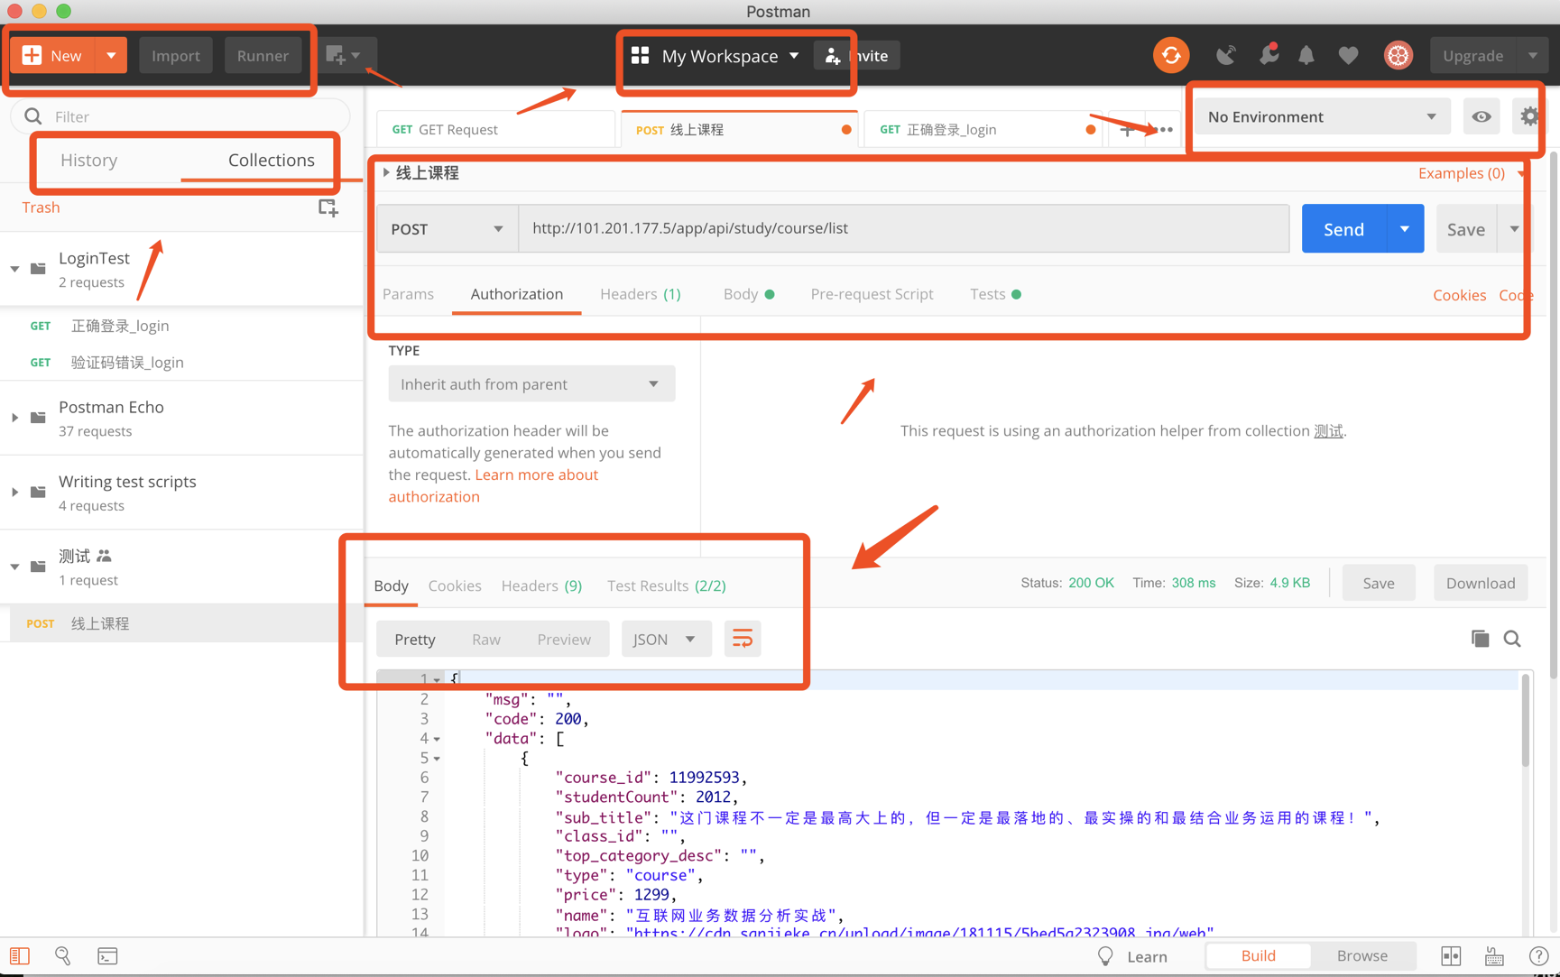
Task: Copy response body to clipboard
Action: pos(1480,639)
